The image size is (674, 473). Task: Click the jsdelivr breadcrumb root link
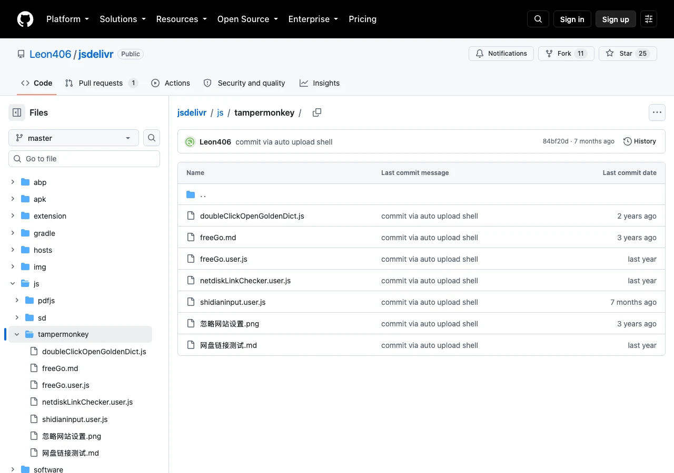[192, 112]
